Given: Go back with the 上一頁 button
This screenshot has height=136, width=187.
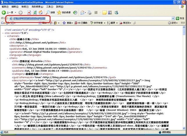Looking at the screenshot, I should click(7, 12).
